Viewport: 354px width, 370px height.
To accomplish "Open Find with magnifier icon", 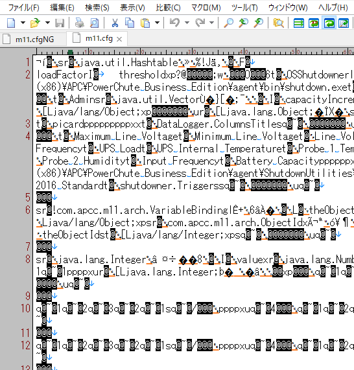I will click(x=228, y=23).
